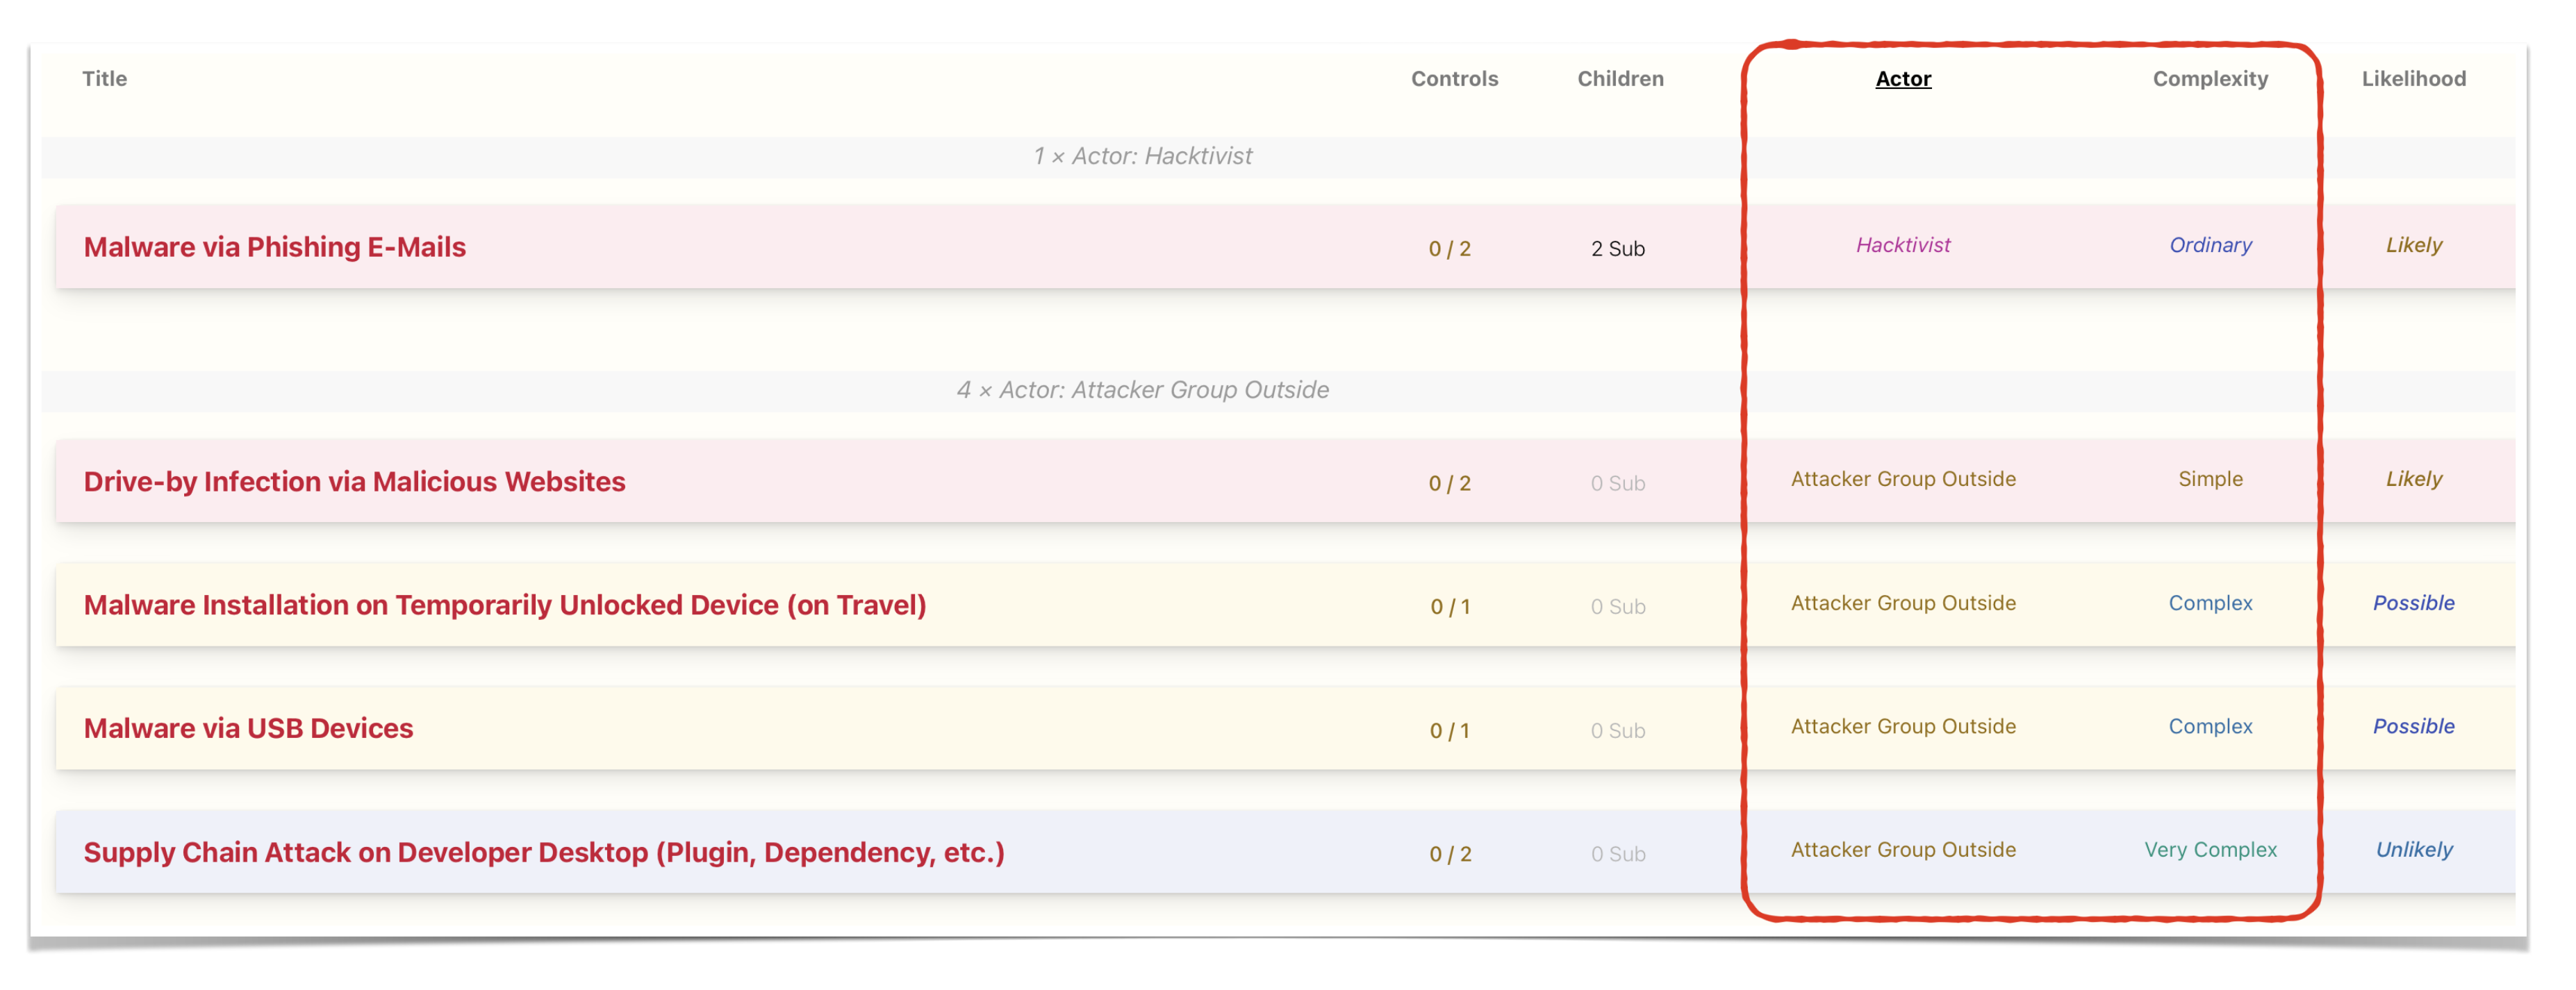The width and height of the screenshot is (2576, 990).
Task: Collapse the 'Actor: Hacktivist' group header
Action: 1141,157
